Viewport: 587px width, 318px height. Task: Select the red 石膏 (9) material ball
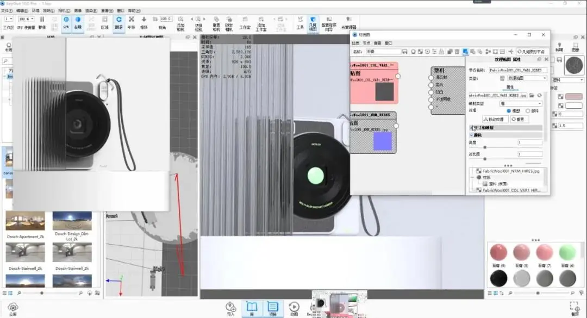[x=498, y=252]
